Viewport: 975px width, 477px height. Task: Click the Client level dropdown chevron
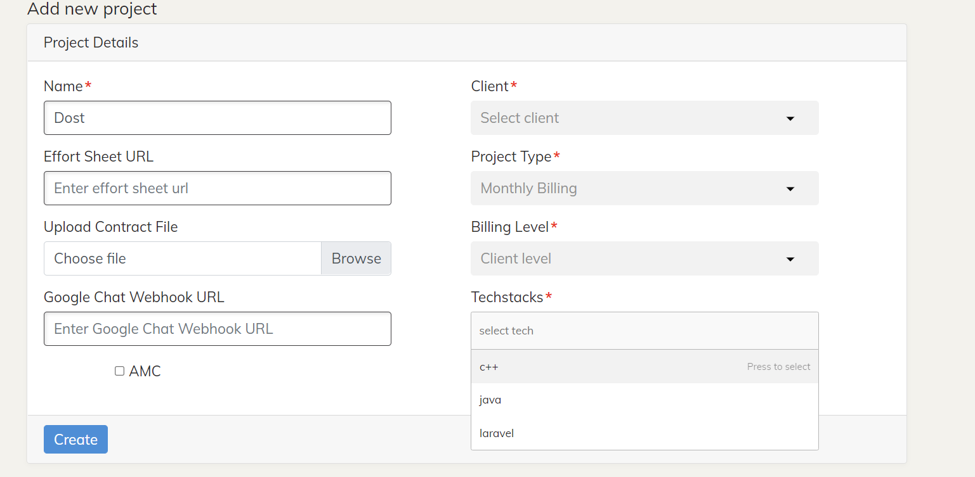790,258
